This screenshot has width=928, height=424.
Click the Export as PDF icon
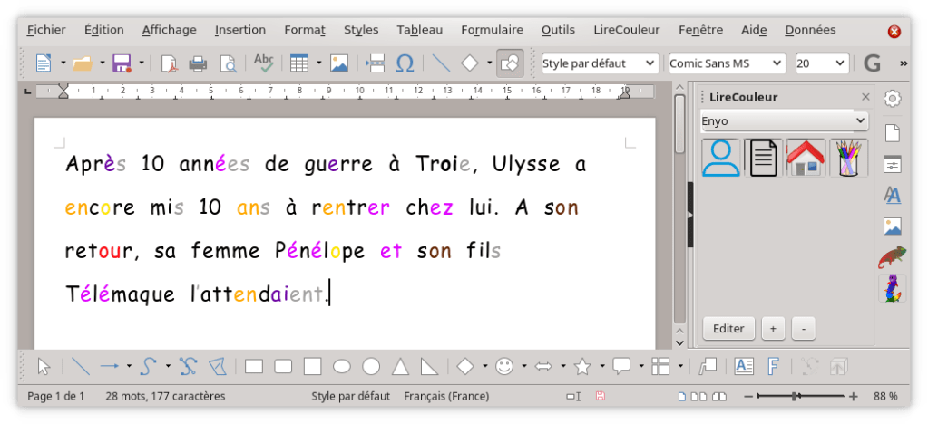pyautogui.click(x=168, y=63)
